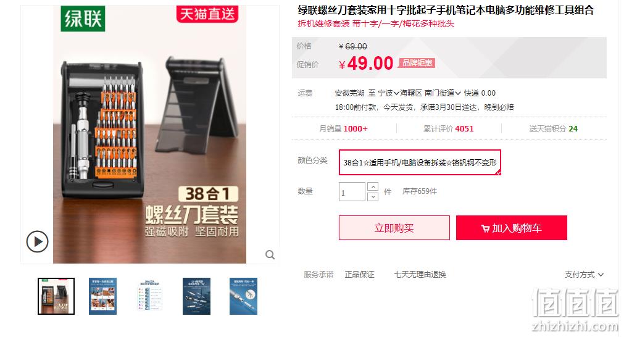Select the last screwdriver handle thumbnail
Screen dimensions: 624x337
244,296
